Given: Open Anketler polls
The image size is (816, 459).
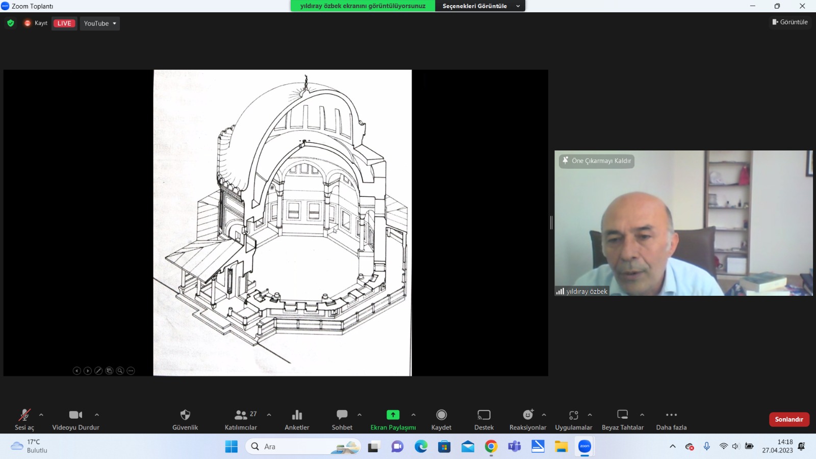Looking at the screenshot, I should pos(297,419).
